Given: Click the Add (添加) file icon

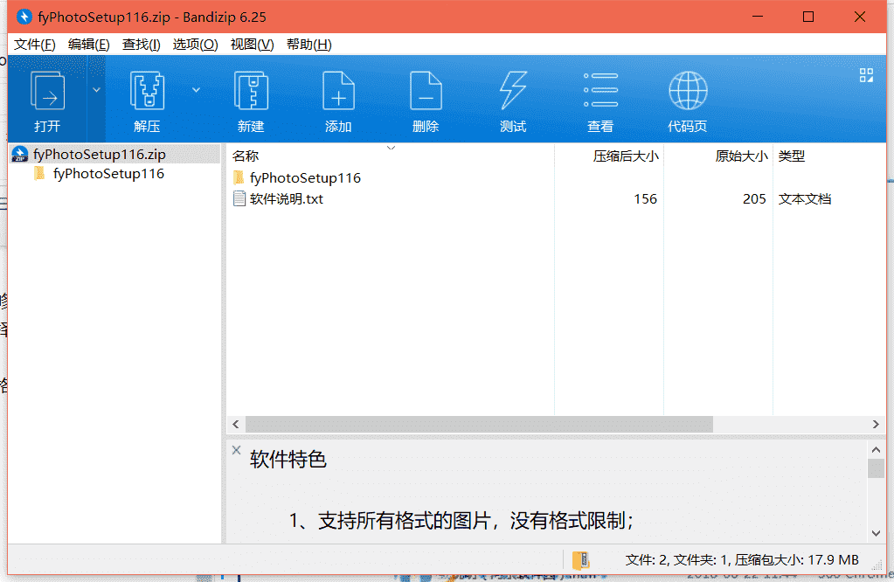Looking at the screenshot, I should pyautogui.click(x=338, y=91).
